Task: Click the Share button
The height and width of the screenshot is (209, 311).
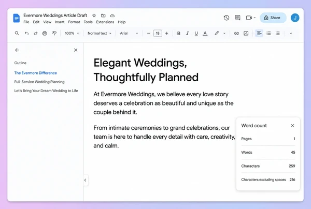Action: [x=273, y=18]
